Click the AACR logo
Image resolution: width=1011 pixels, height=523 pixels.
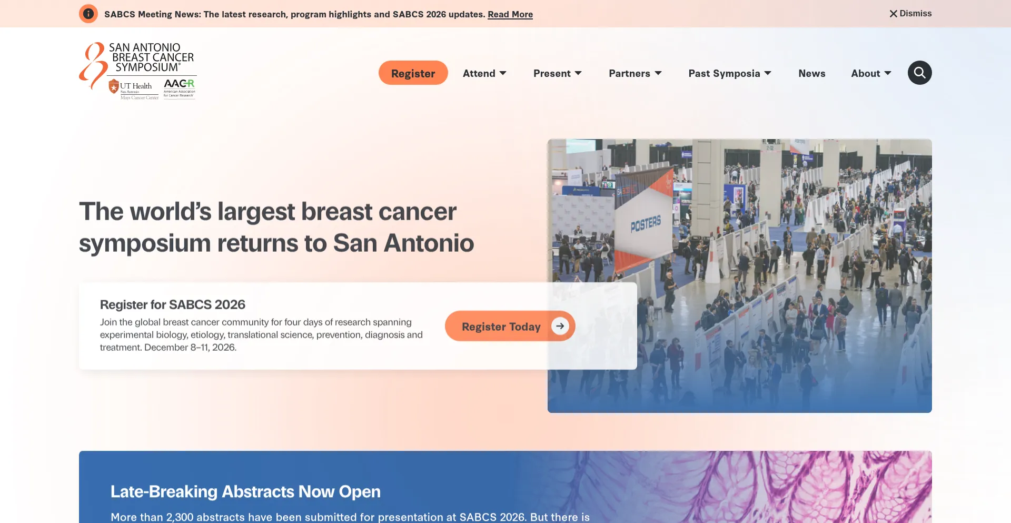click(179, 88)
